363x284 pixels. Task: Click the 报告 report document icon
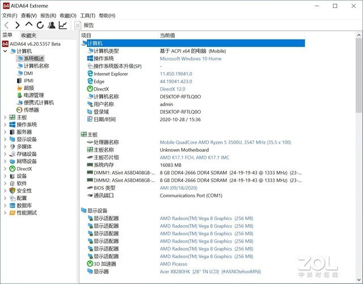(78, 25)
